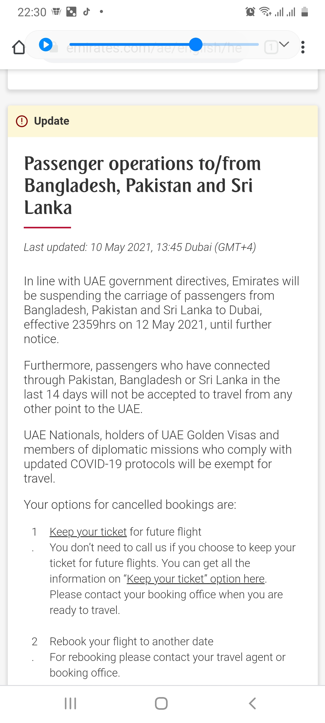Tap the Wi-Fi status icon
The width and height of the screenshot is (325, 723).
265,12
